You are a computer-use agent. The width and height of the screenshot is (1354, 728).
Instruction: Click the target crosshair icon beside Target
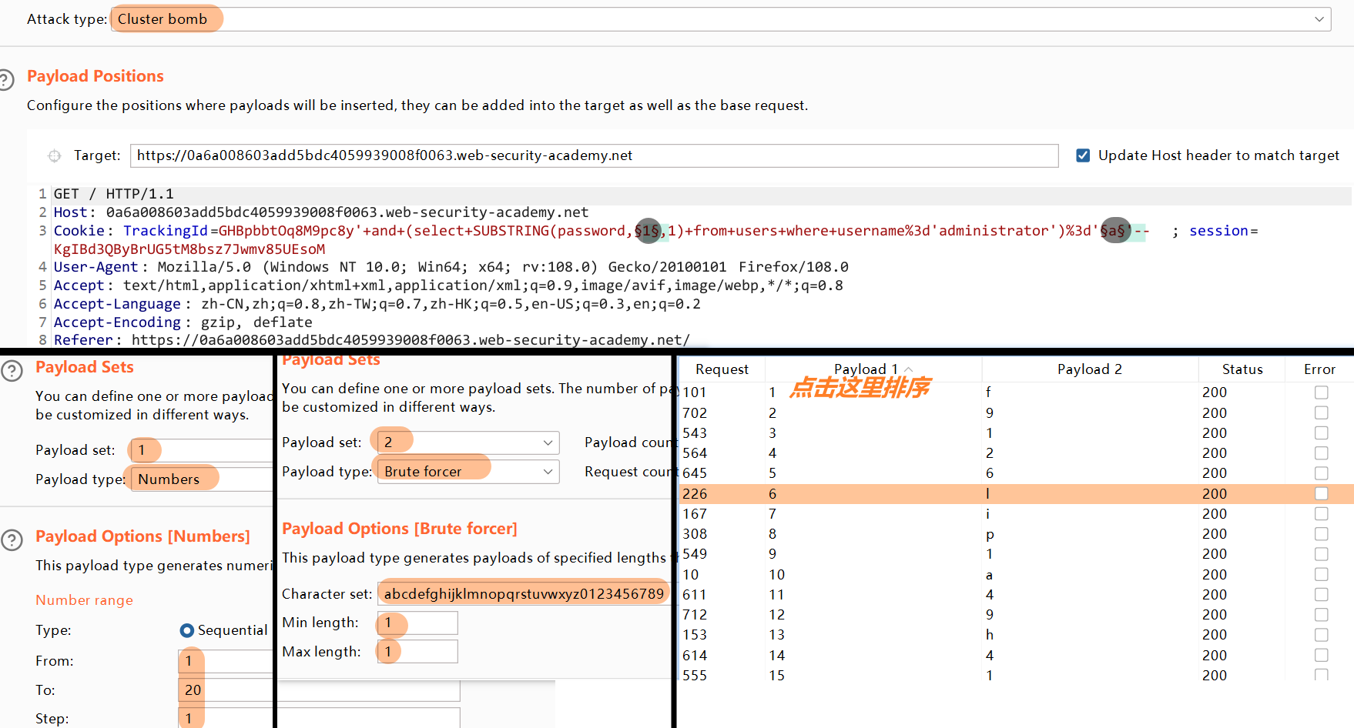pyautogui.click(x=54, y=155)
